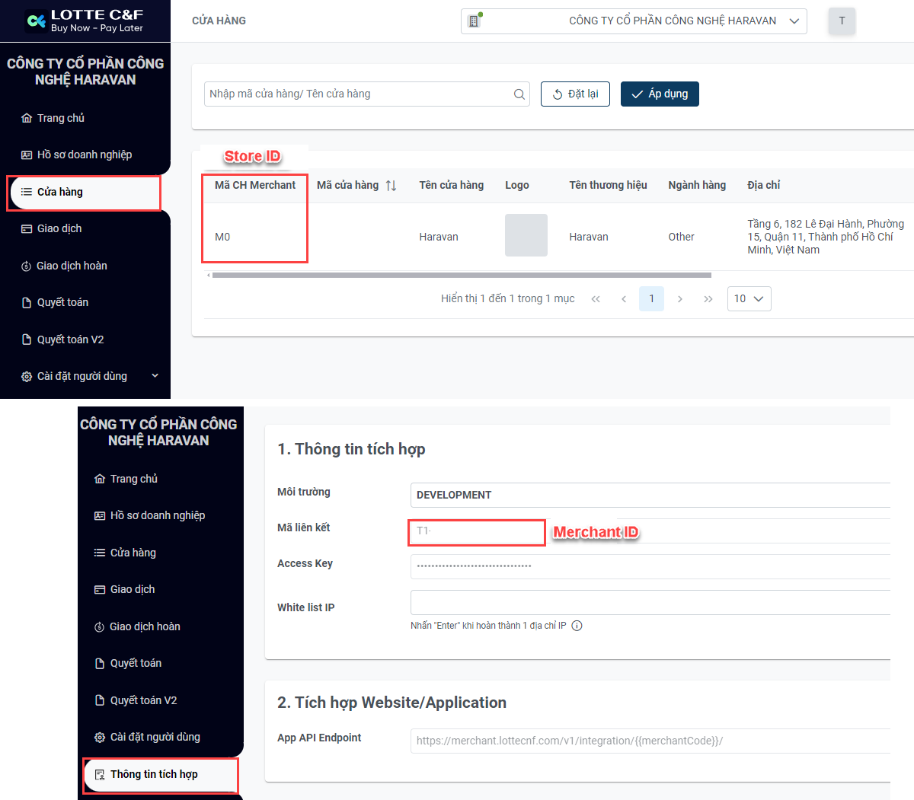Click the horizontal table scrollbar
The image size is (914, 800).
(x=462, y=276)
